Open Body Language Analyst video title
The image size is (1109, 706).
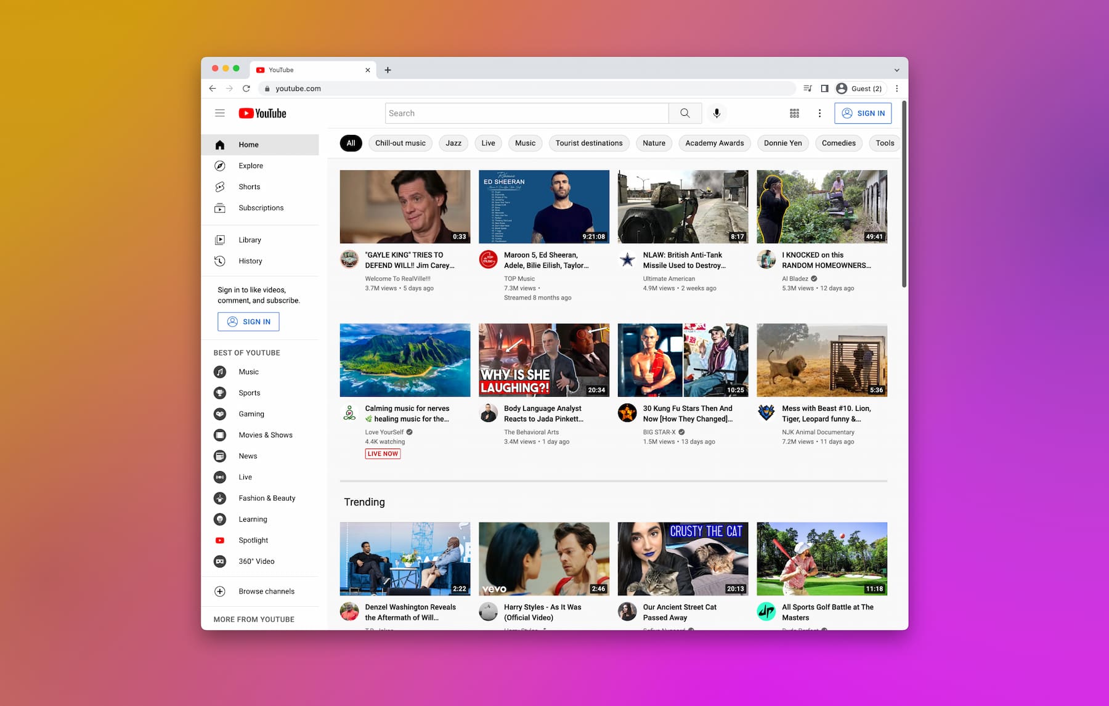click(543, 413)
